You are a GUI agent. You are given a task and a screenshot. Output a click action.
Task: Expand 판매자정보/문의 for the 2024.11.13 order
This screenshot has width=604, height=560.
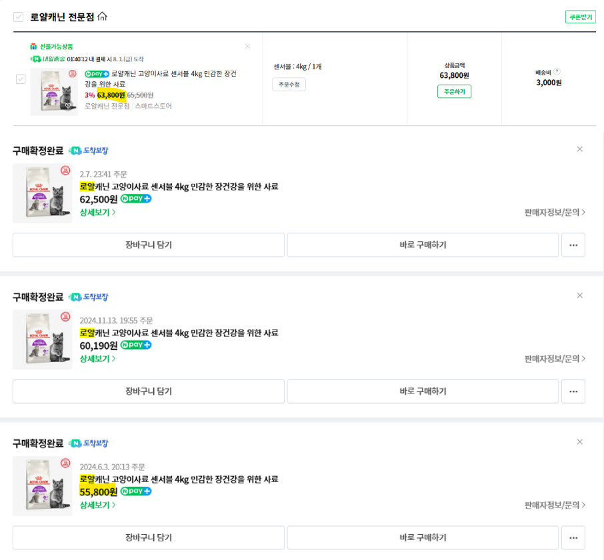[555, 359]
